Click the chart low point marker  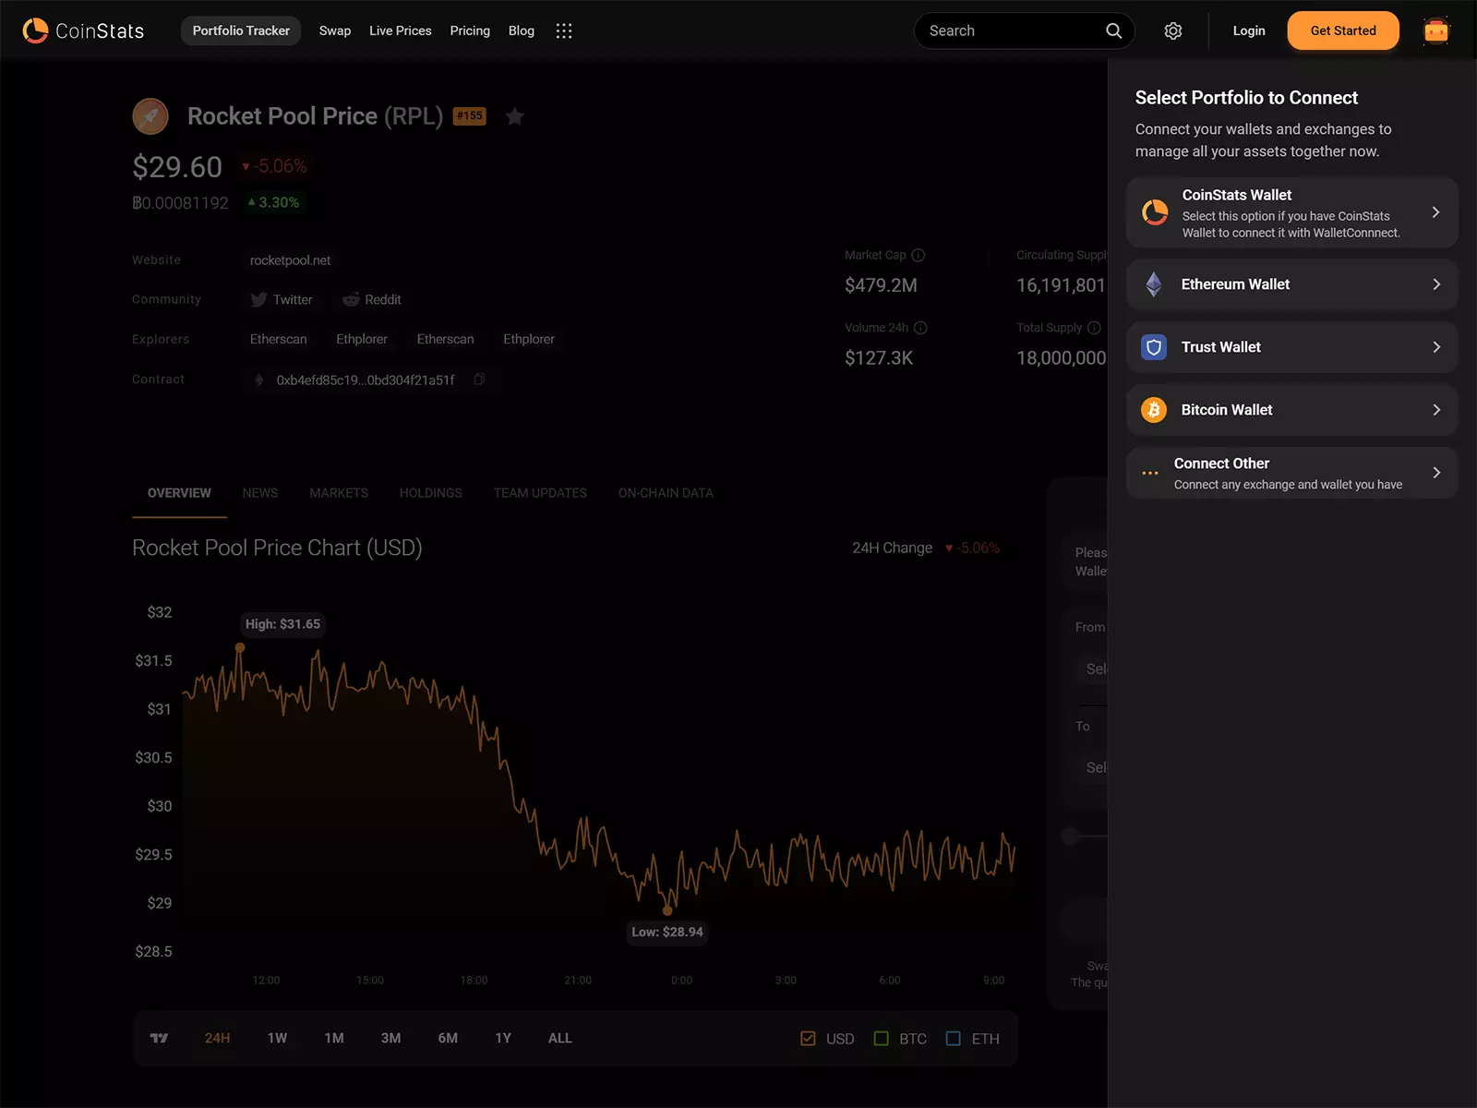click(x=667, y=910)
